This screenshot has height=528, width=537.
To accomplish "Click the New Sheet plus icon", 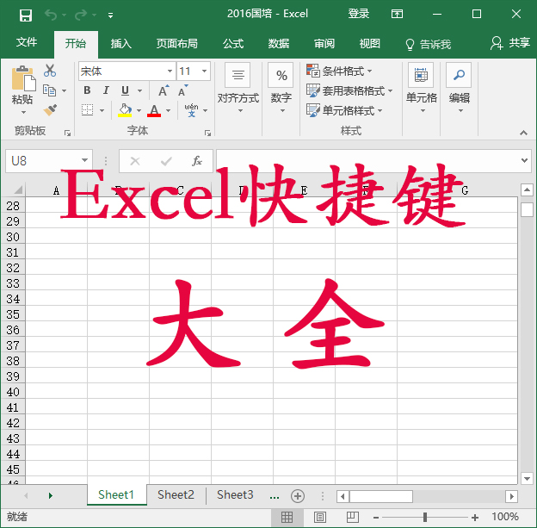I will coord(298,496).
